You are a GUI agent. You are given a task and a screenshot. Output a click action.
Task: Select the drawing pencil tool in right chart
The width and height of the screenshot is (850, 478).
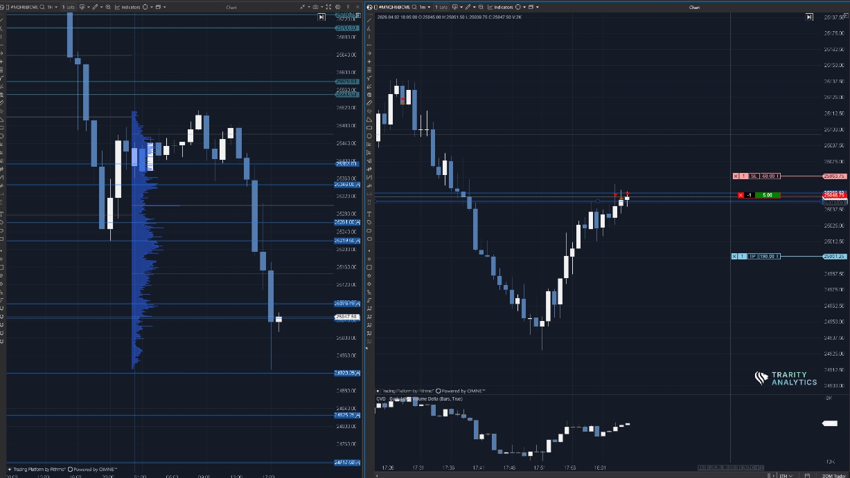coord(468,7)
